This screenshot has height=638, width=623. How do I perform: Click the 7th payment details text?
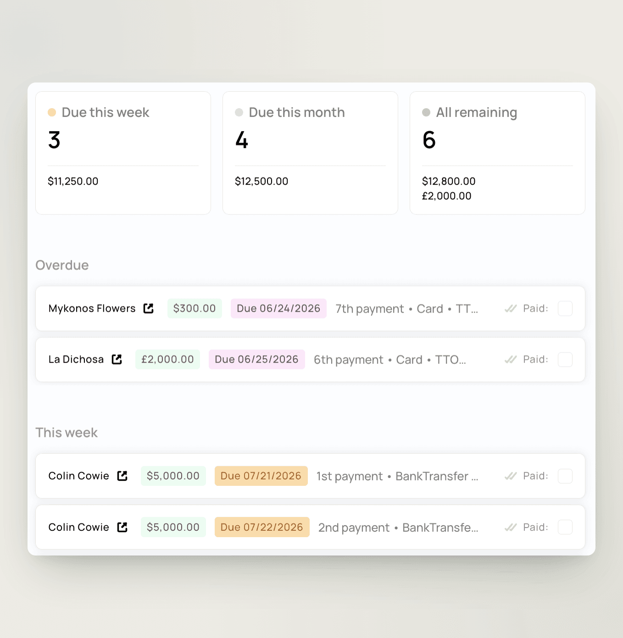point(407,309)
